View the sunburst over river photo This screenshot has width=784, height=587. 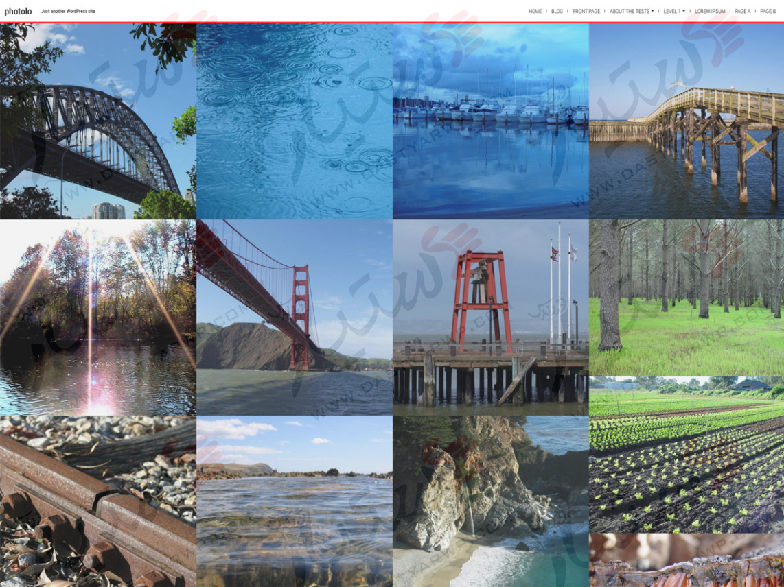(97, 317)
